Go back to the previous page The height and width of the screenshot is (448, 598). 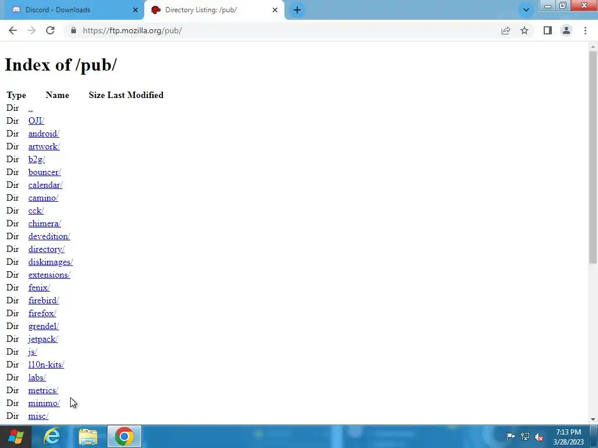[13, 30]
